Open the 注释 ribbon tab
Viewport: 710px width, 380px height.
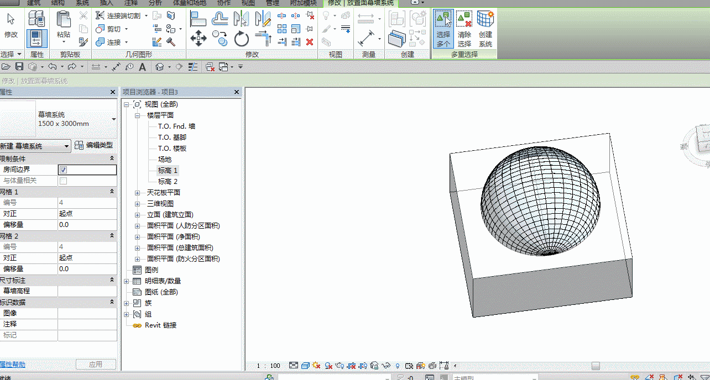(131, 3)
